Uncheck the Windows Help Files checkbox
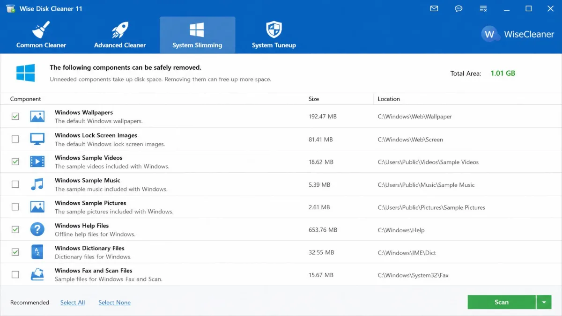This screenshot has height=316, width=562. click(15, 229)
